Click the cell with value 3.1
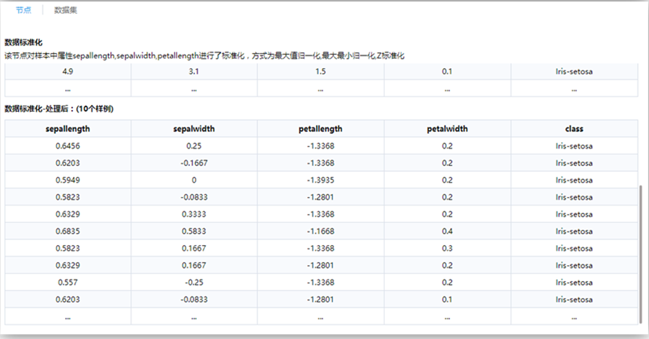649x339 pixels. pyautogui.click(x=194, y=71)
